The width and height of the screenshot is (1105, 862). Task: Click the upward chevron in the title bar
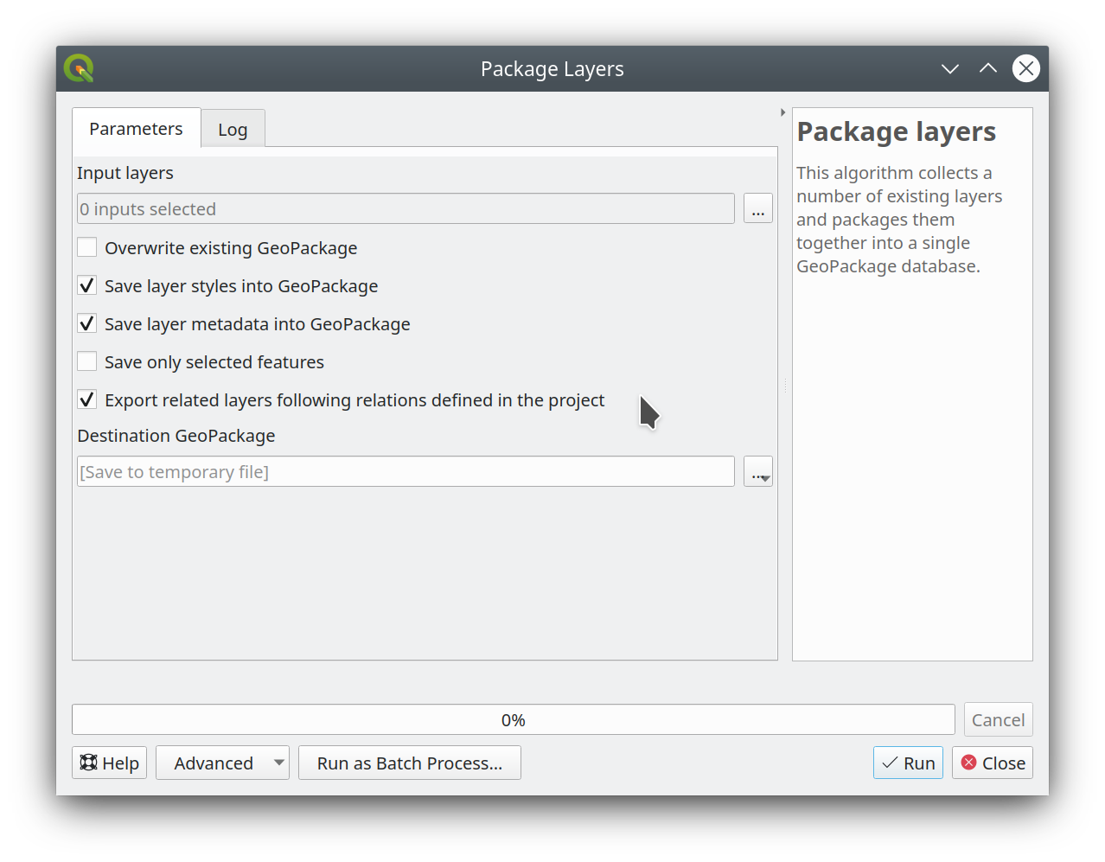coord(987,68)
